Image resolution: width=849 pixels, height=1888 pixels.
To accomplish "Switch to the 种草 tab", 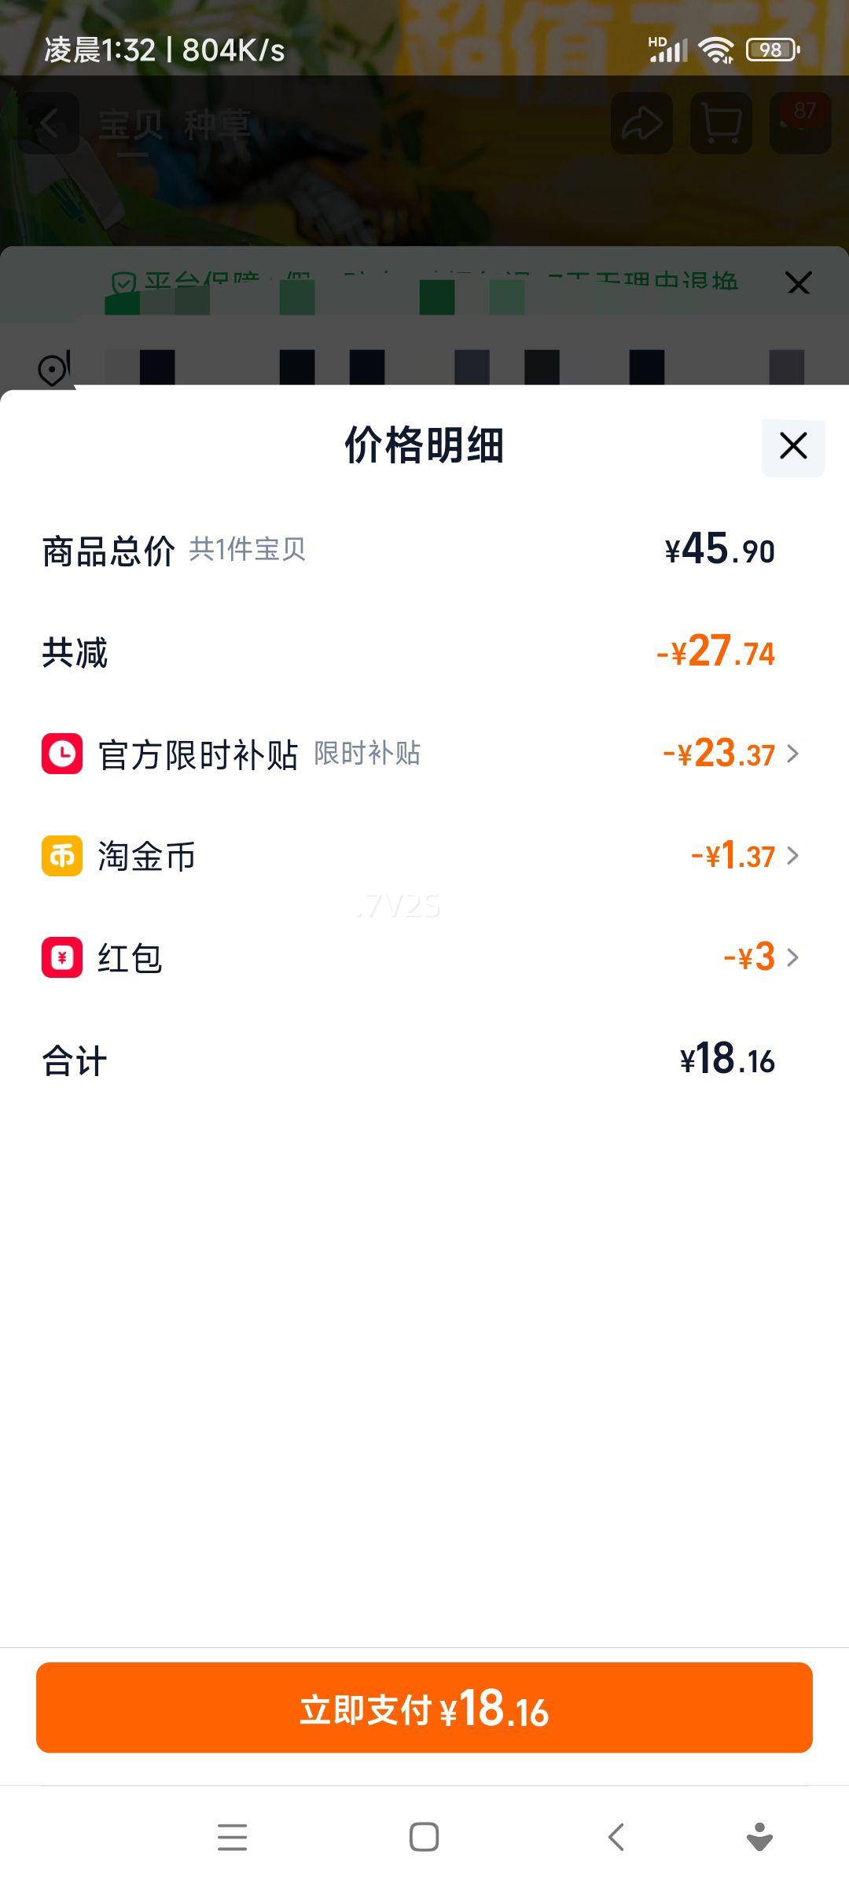I will pos(217,125).
